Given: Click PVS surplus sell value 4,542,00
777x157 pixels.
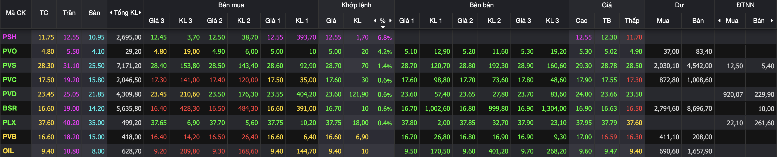Looking at the screenshot, I should [700, 66].
